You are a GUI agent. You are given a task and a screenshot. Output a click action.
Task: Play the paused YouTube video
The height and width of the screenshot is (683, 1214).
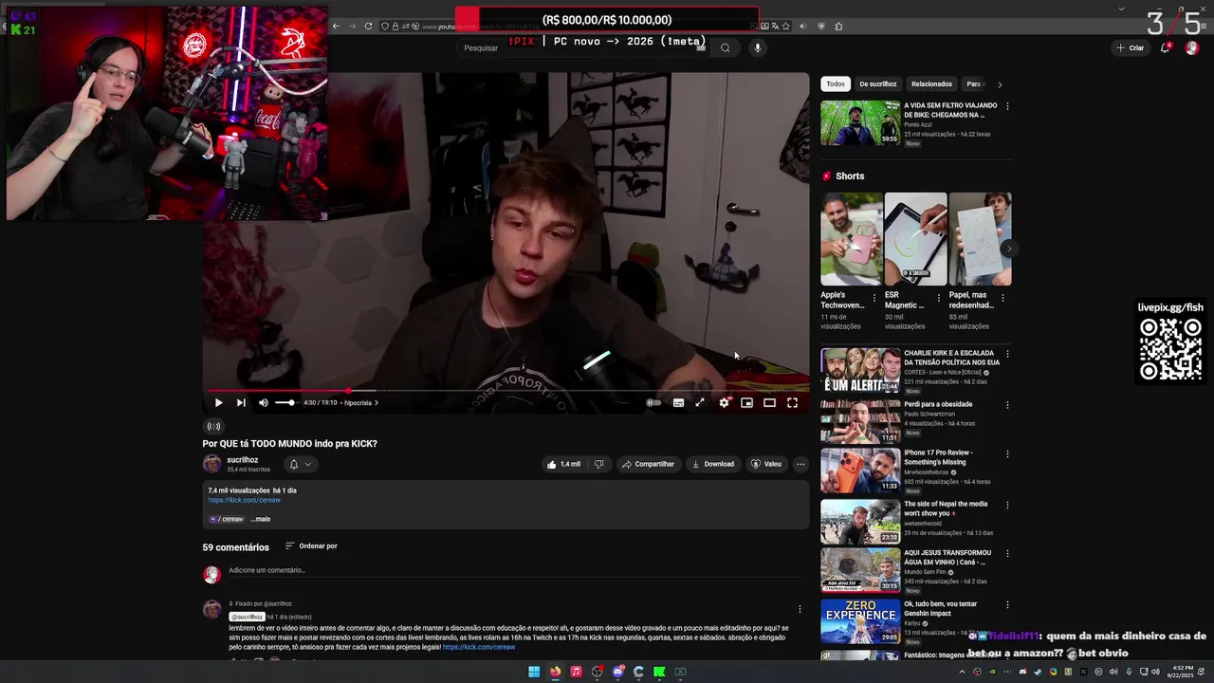pyautogui.click(x=218, y=402)
